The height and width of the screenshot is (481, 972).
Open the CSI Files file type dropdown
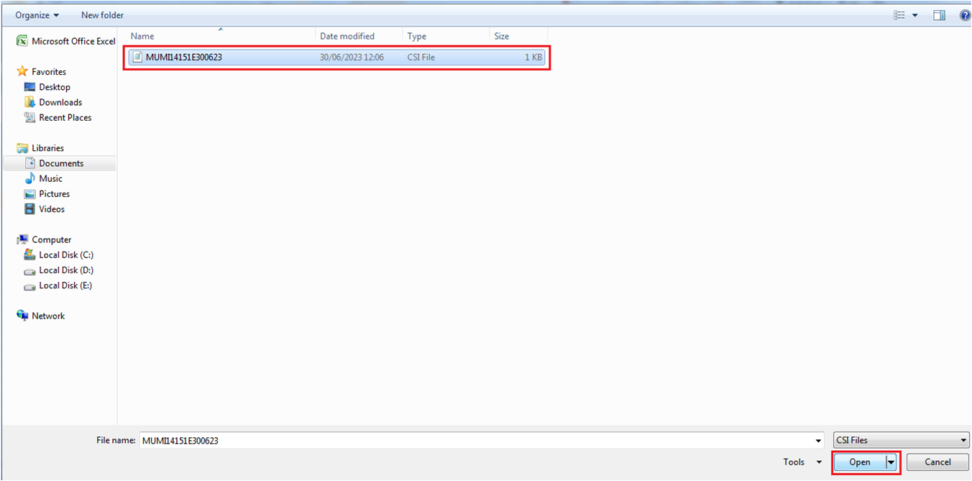[x=901, y=439]
